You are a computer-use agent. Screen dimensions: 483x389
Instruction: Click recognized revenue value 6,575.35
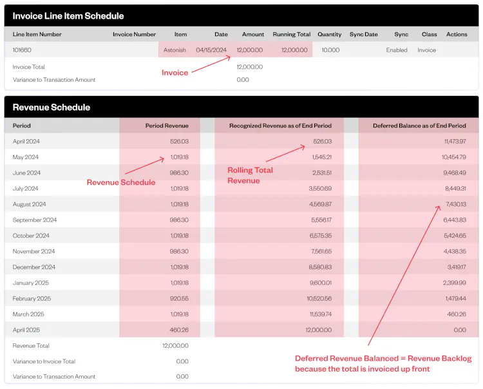click(x=321, y=236)
